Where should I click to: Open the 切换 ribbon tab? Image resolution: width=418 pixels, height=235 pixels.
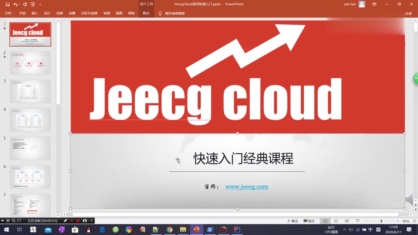(59, 13)
